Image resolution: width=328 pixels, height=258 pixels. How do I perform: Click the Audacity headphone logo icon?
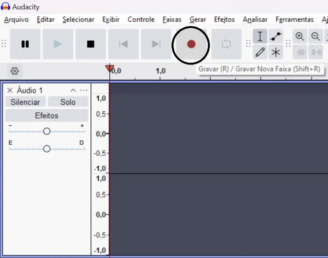[5, 7]
